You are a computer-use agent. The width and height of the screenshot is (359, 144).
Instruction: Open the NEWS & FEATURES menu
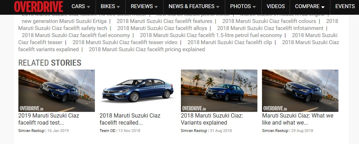pyautogui.click(x=194, y=6)
